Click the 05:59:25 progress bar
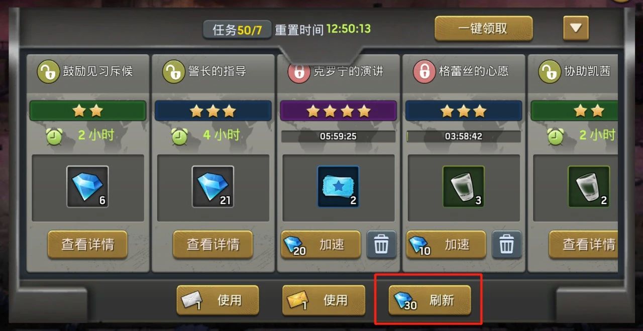 338,136
